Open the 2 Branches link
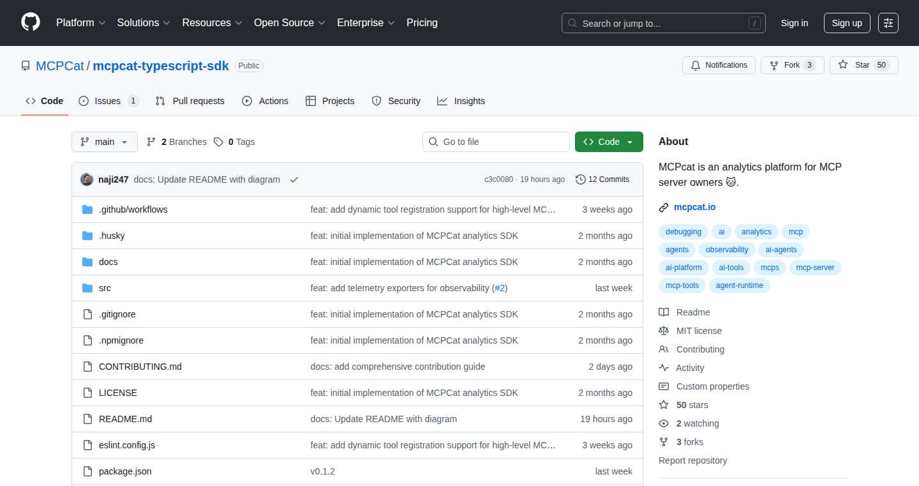Screen dimensions: 919x486 (x=177, y=142)
